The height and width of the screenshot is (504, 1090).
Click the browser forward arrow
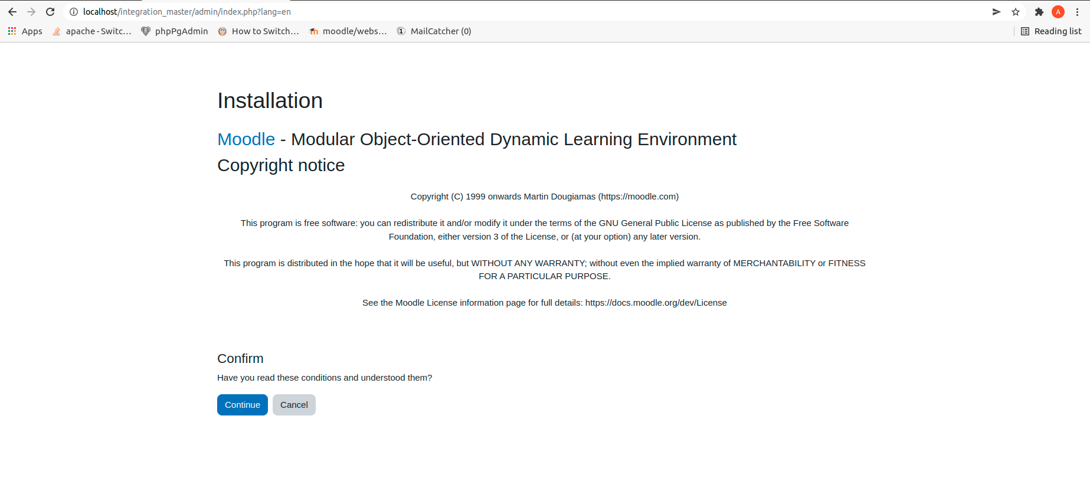click(x=31, y=12)
